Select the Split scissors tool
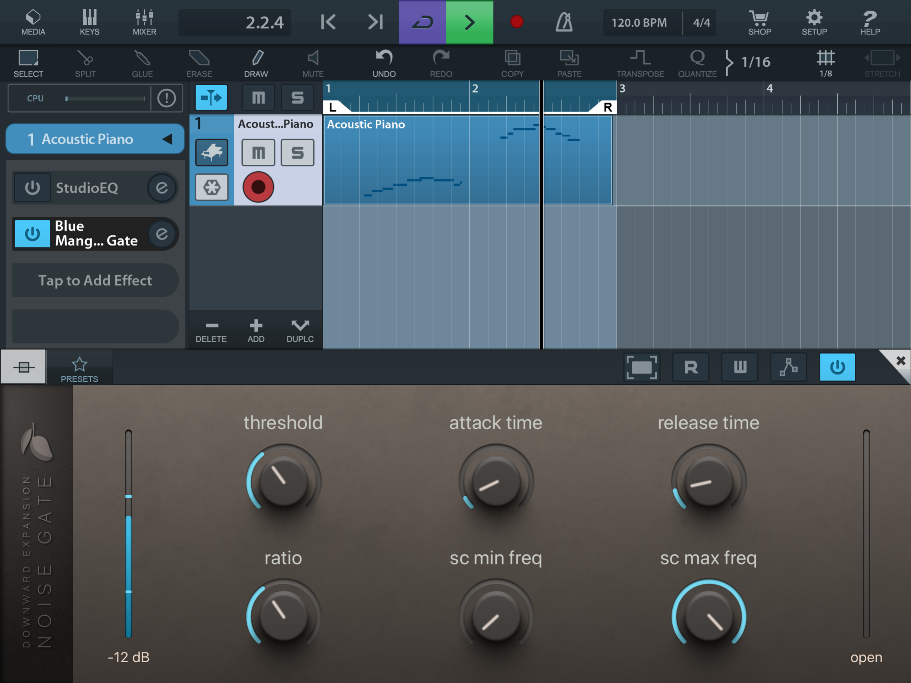Viewport: 911px width, 683px height. click(85, 63)
